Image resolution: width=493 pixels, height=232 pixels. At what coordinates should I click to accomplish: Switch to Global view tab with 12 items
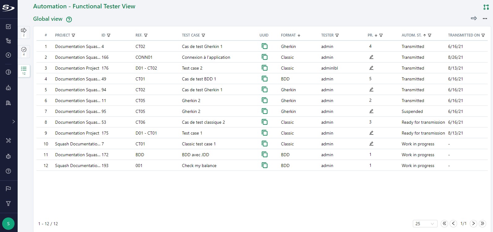click(x=24, y=71)
